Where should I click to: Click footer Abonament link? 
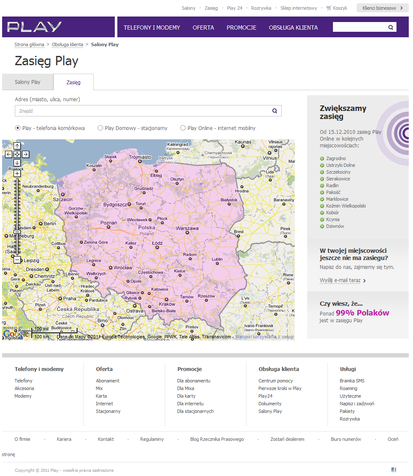108,381
